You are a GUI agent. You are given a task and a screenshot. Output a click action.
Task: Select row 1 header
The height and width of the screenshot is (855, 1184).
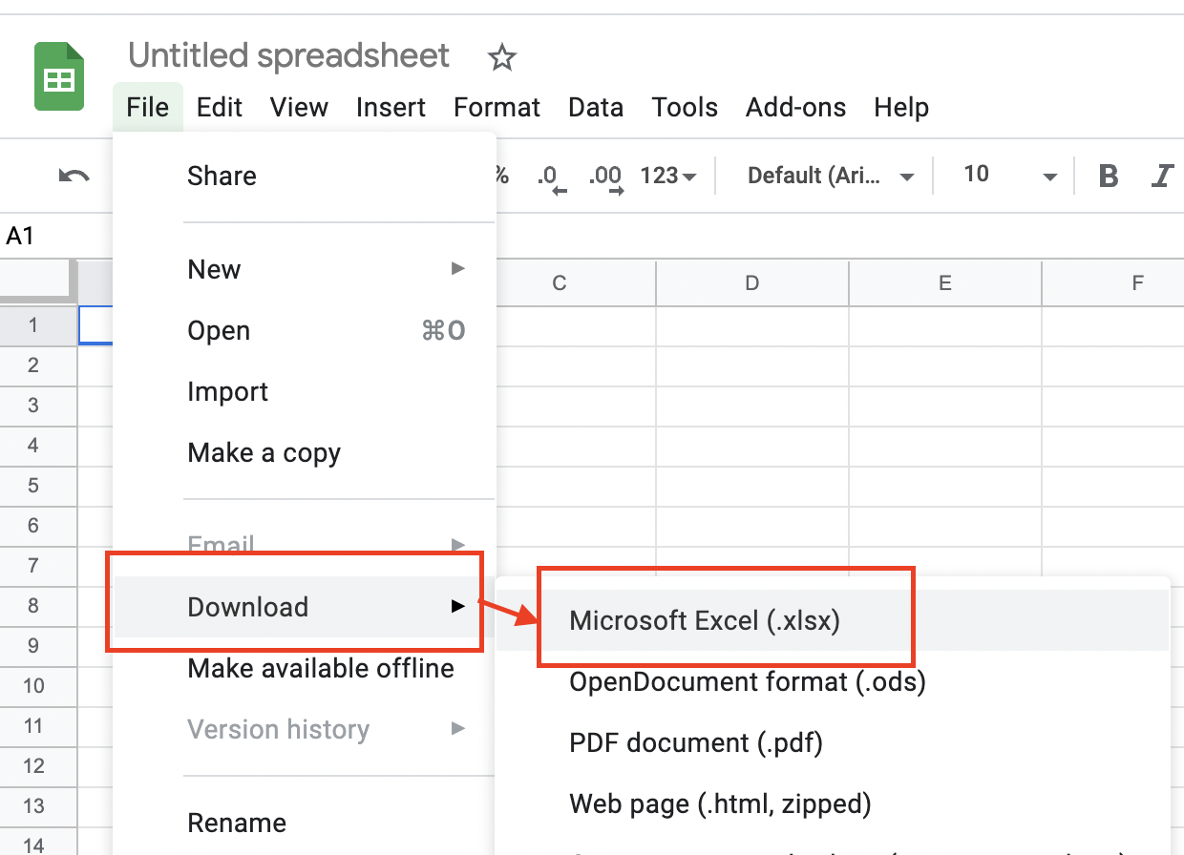[x=38, y=325]
